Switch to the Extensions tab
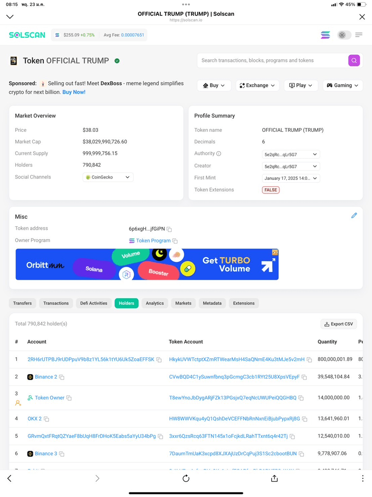Screen dimensions: 372x497 244,303
